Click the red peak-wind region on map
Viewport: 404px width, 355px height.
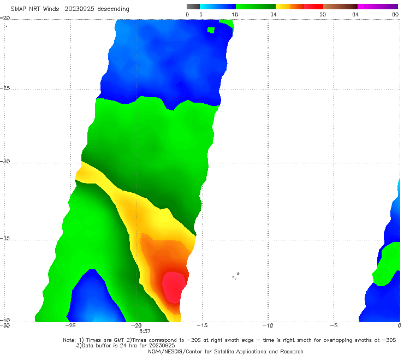click(174, 287)
